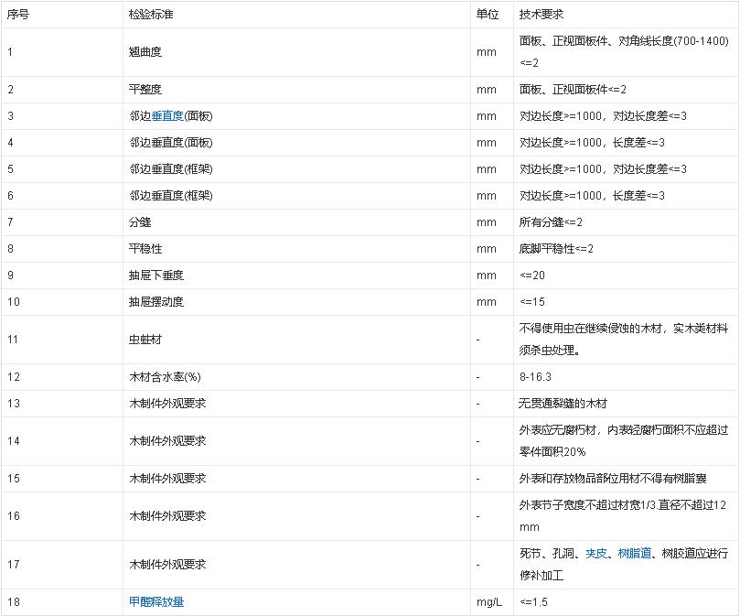This screenshot has width=740, height=616.
Task: Select the 技术要求 column header
Action: [541, 15]
